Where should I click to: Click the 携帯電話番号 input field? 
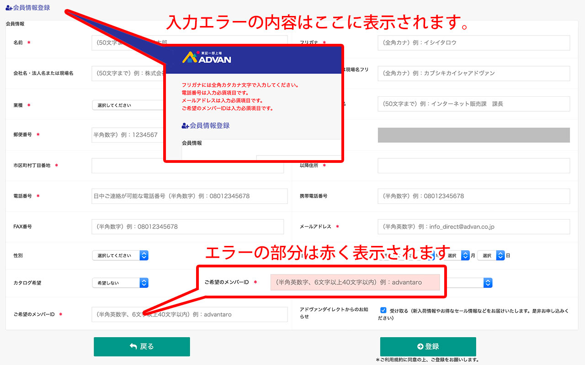(473, 196)
